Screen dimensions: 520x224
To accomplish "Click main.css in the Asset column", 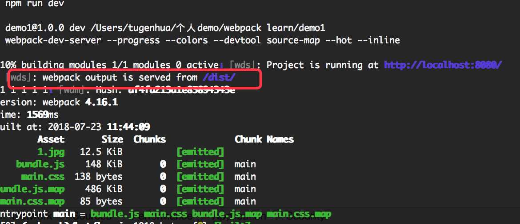I will [x=43, y=177].
